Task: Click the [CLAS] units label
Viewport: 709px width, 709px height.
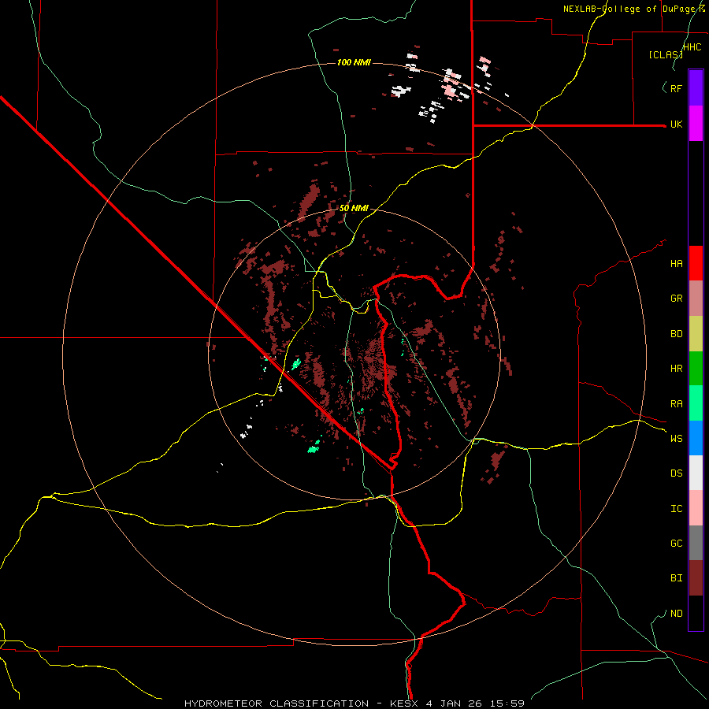Action: point(666,54)
